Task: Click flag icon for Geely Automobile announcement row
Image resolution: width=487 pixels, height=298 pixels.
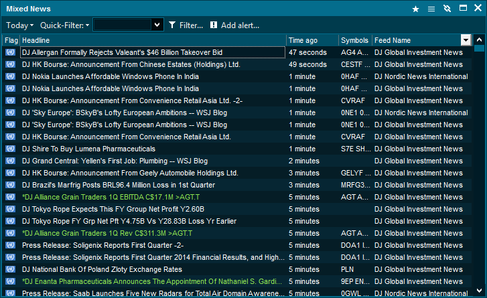Action: click(x=10, y=173)
